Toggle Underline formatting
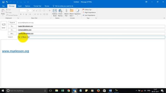The width and height of the screenshot is (166, 93). coord(26,14)
